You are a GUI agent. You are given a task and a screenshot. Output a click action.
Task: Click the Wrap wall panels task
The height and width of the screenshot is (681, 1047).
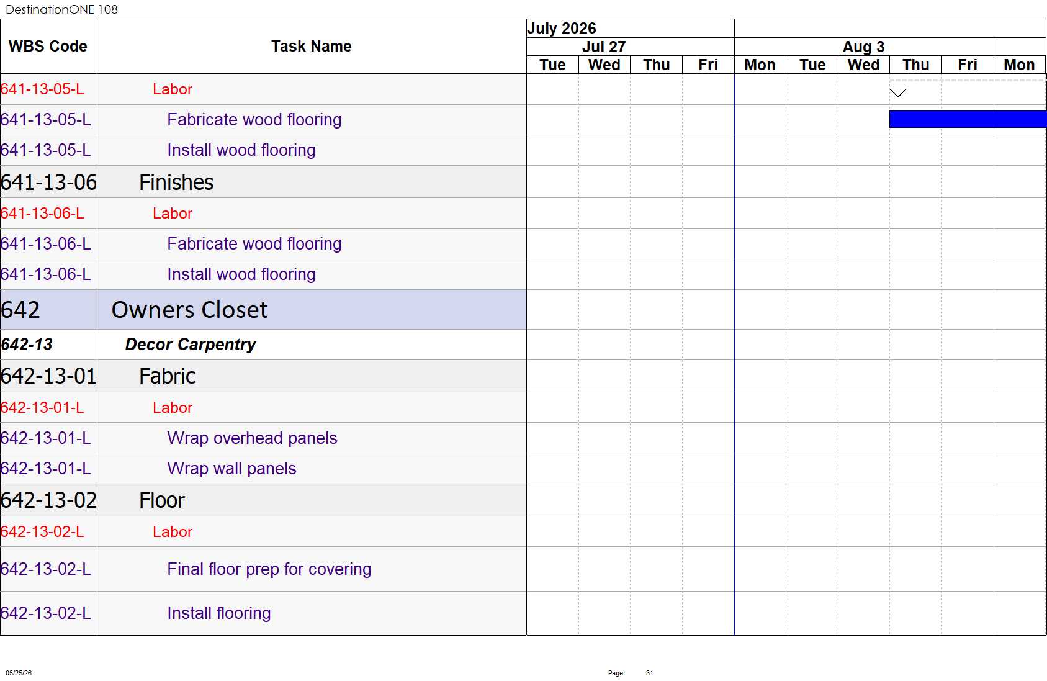click(231, 469)
